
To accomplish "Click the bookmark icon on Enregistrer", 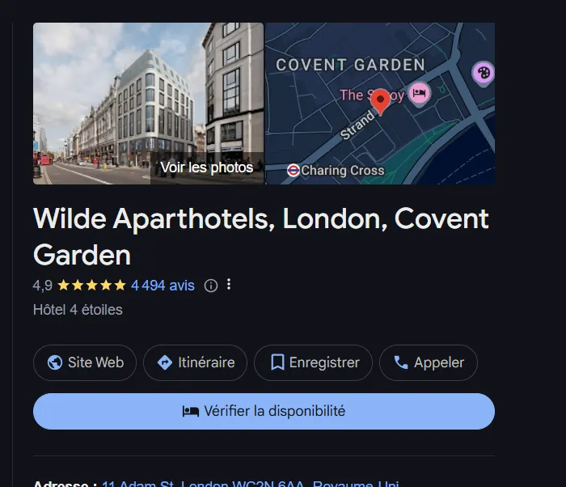I will [277, 362].
